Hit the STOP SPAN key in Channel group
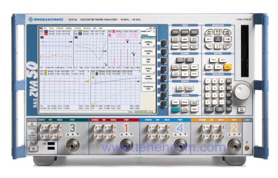This screenshot has width=278, height=178. (189, 60)
